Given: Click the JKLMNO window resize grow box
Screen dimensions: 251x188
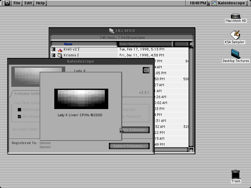Looking at the screenshot, I should (x=191, y=150).
